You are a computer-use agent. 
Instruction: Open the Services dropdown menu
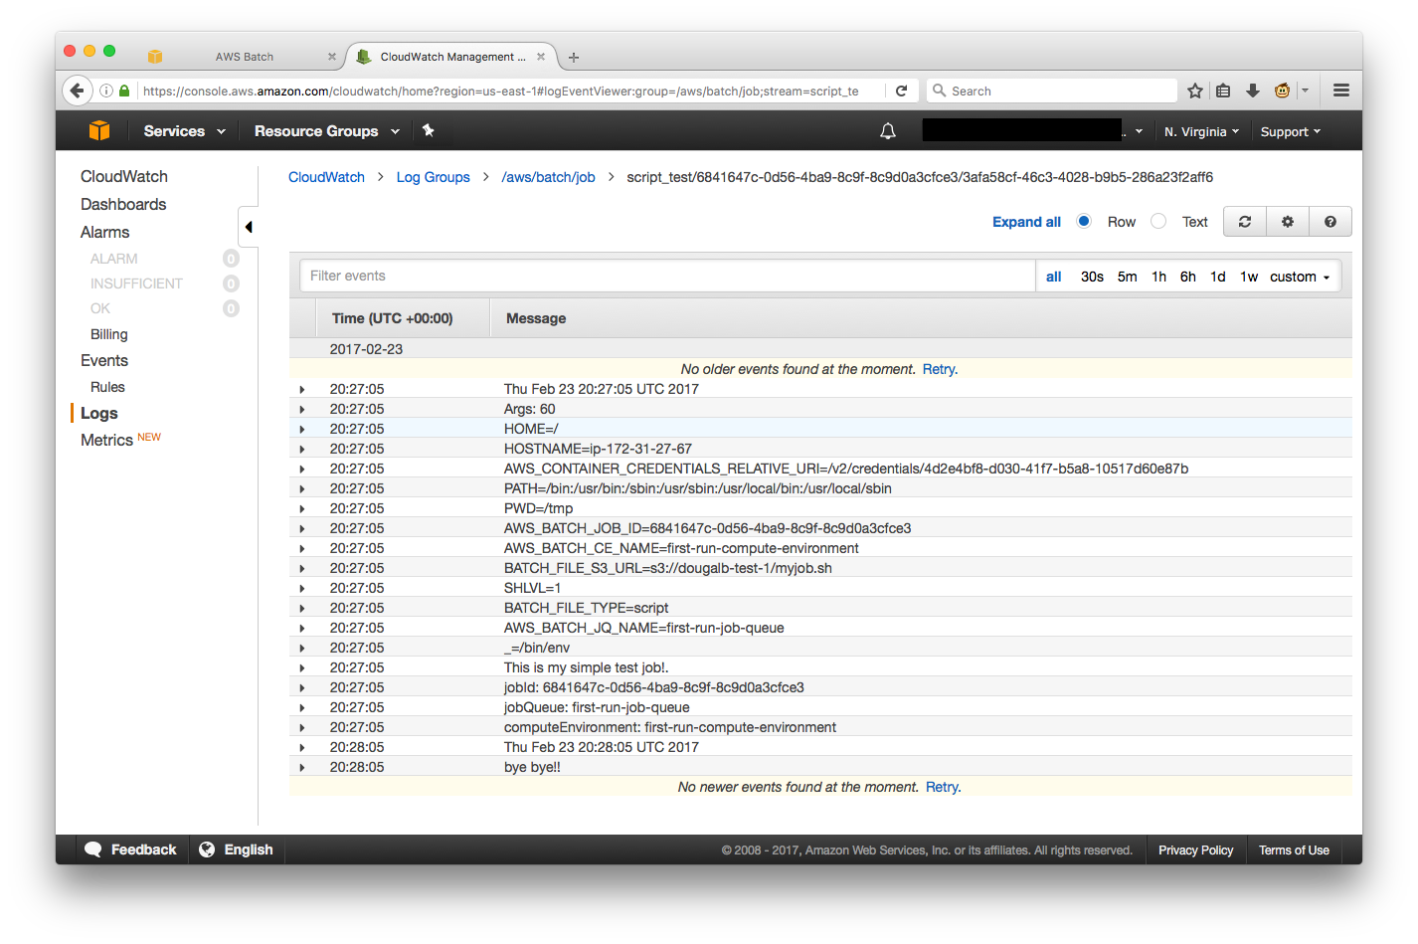coord(185,131)
